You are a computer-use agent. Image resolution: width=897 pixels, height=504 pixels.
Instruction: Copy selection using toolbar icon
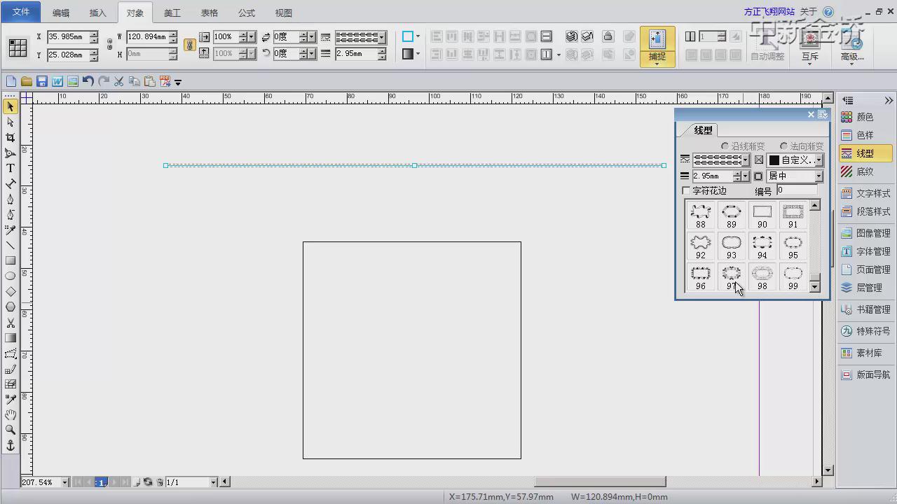(135, 82)
